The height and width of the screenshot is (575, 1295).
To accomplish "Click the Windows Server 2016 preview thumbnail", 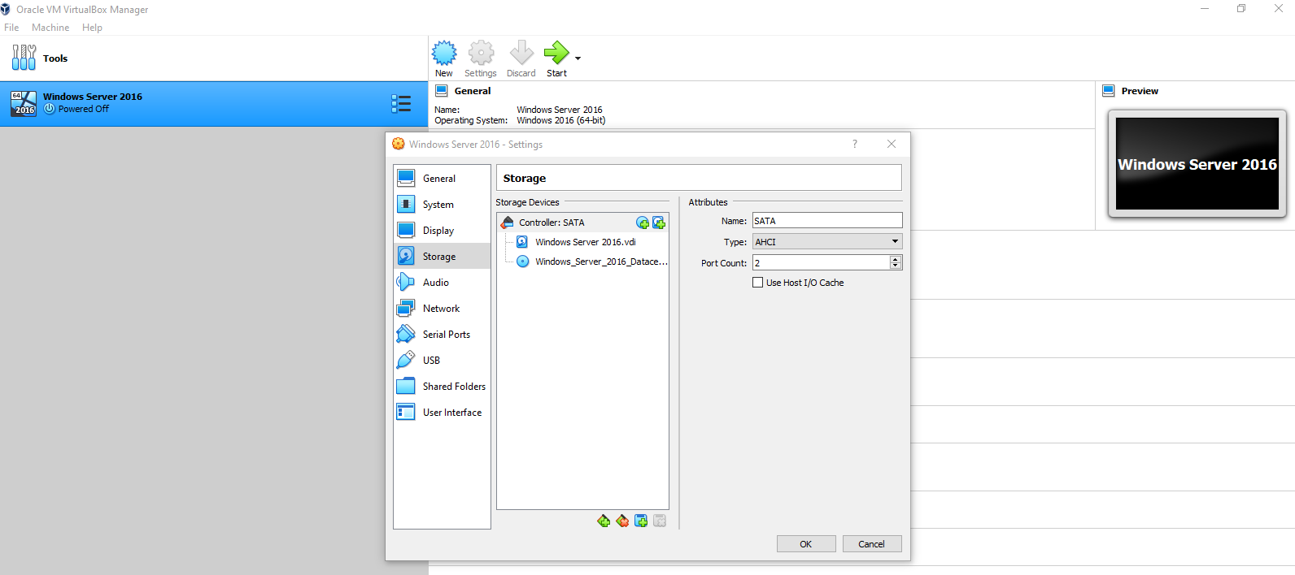I will click(1197, 164).
